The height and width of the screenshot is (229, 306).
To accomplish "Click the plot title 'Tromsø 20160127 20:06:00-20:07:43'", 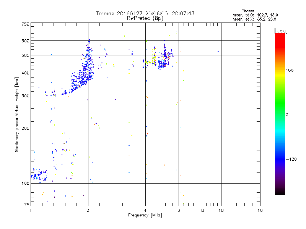I will pos(145,13).
